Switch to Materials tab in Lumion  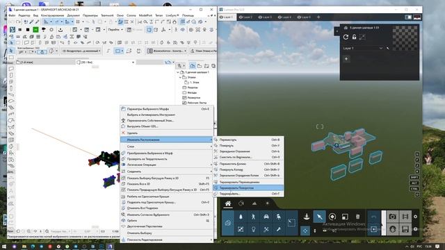[241, 203]
